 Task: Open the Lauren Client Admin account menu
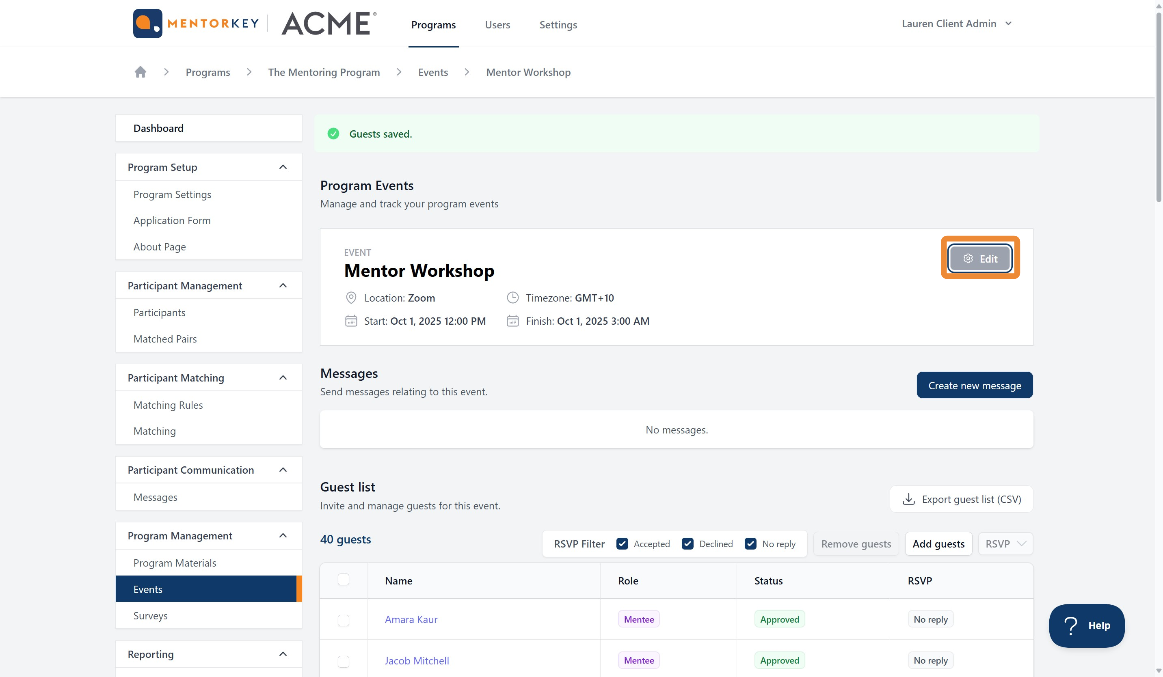point(957,24)
